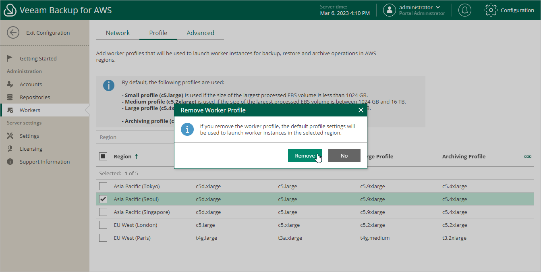541x272 pixels.
Task: Open Settings using the wrench icon
Action: click(x=11, y=136)
